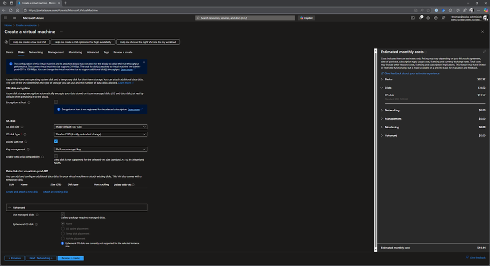The height and width of the screenshot is (266, 490).
Task: Click info icon beside Encryption at host
Action: coord(29,103)
